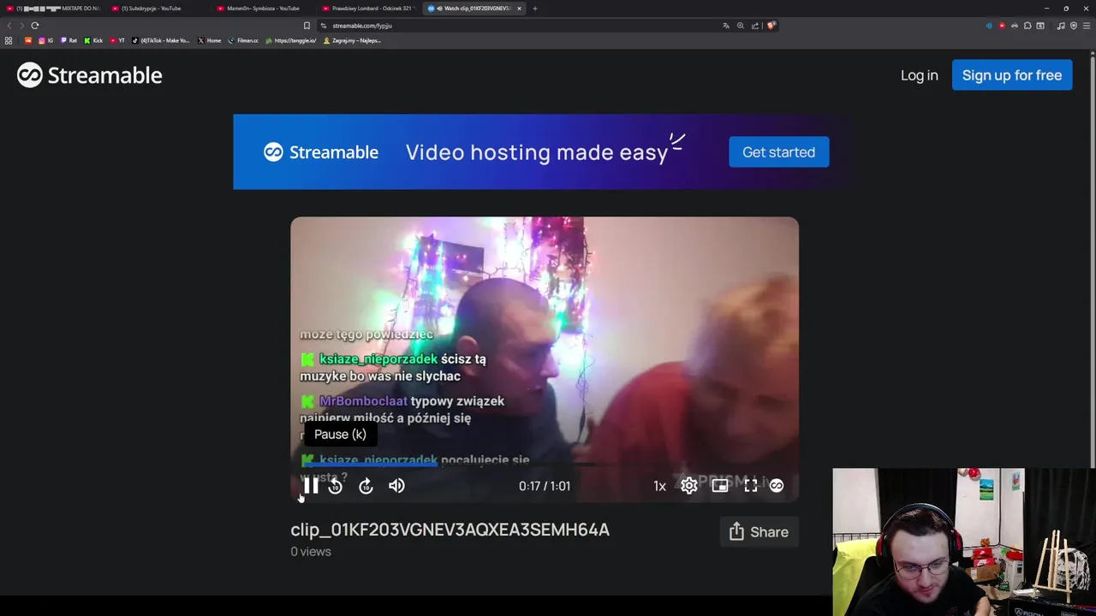Reload the page
Screen dimensions: 1096x616
click(35, 26)
